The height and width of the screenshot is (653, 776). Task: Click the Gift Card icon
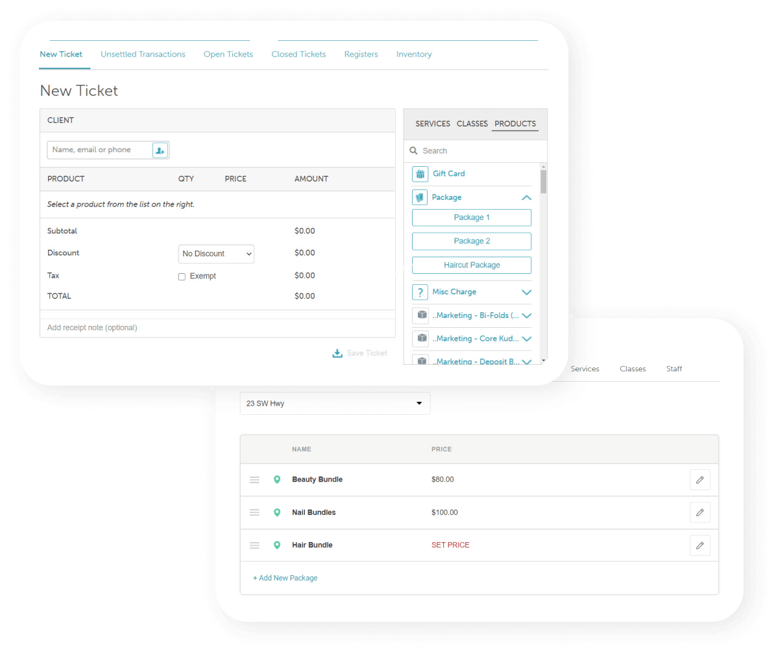420,174
